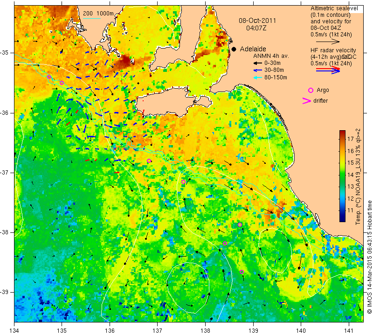
Task: Click the black altimetric velocity scale arrow
Action: 328,42
